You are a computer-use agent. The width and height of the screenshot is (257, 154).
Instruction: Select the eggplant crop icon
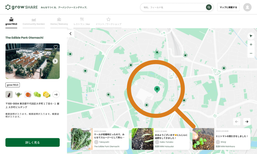(x=9, y=95)
